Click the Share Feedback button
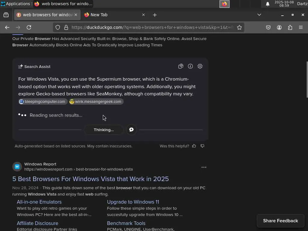The width and height of the screenshot is (308, 231). (x=281, y=221)
